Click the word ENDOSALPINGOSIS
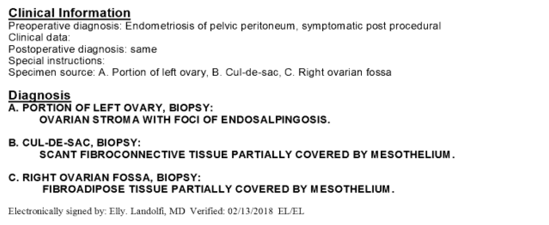The image size is (549, 225). [275, 120]
